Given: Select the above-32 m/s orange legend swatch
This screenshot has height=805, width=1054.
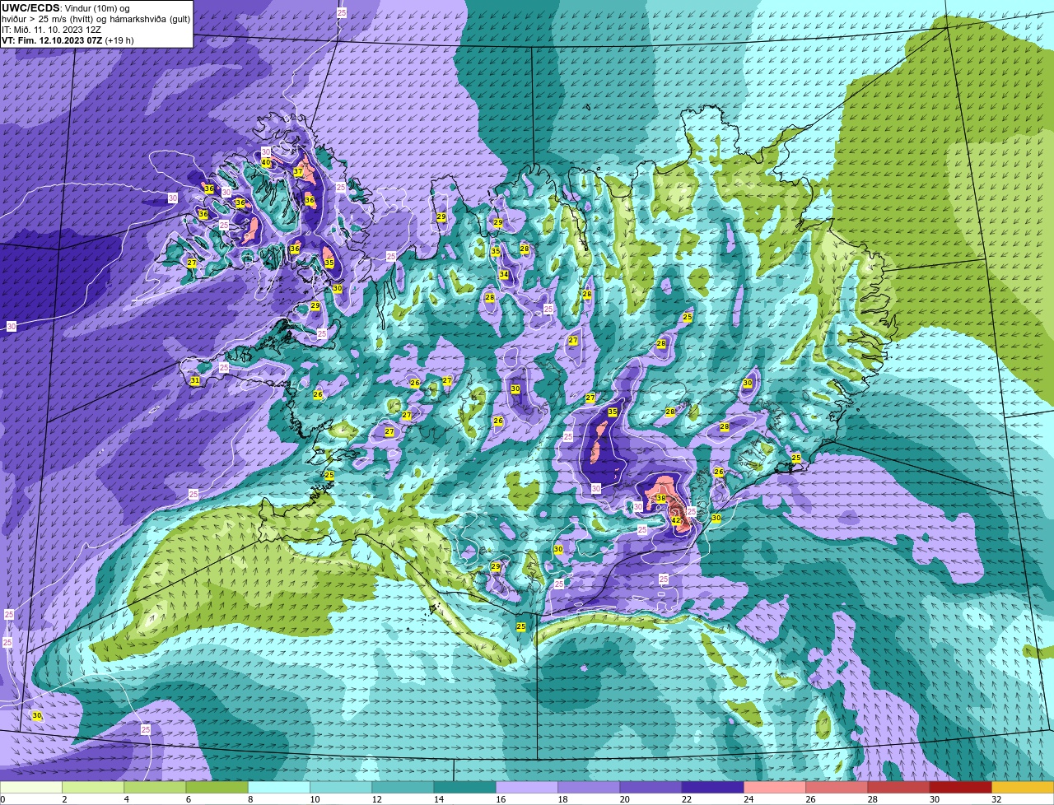Looking at the screenshot, I should tap(1023, 787).
